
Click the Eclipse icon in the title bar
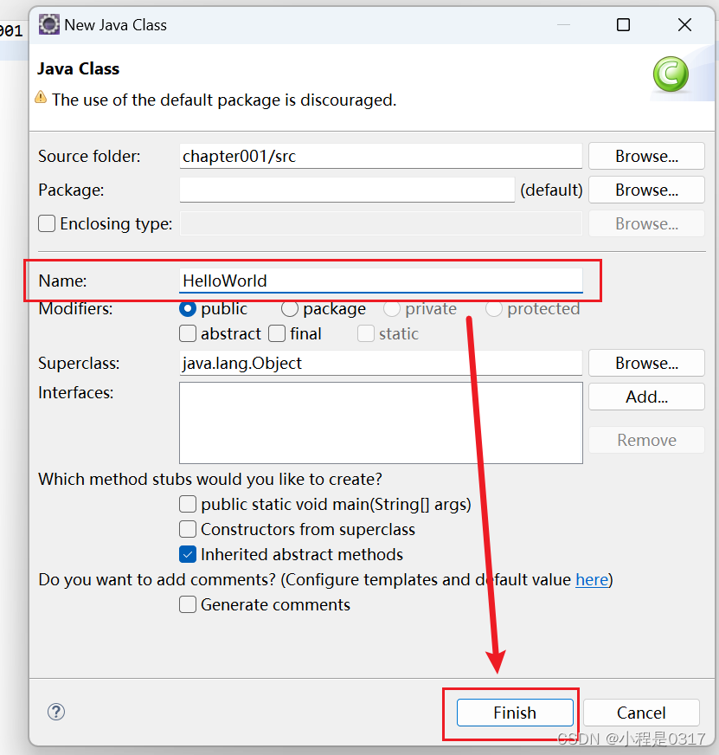(x=49, y=24)
